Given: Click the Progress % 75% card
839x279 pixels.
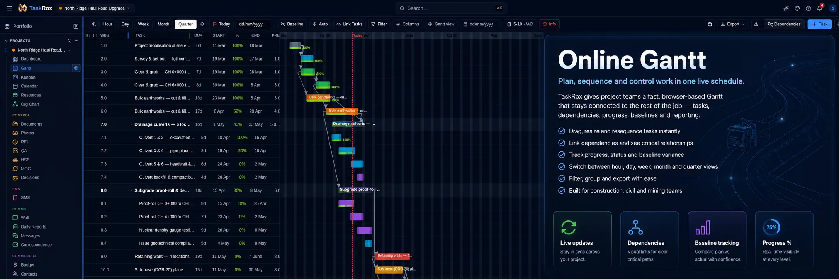Looking at the screenshot, I should pyautogui.click(x=784, y=240).
